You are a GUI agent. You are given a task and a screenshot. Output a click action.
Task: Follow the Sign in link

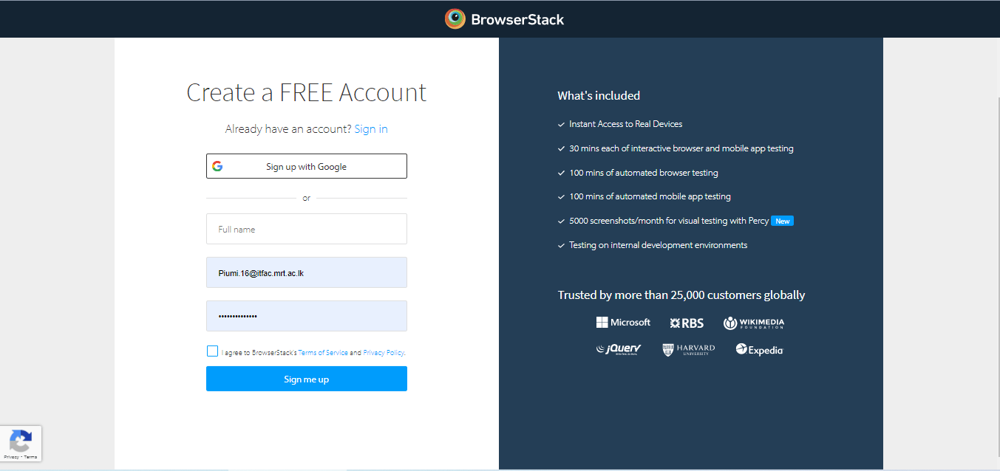371,128
